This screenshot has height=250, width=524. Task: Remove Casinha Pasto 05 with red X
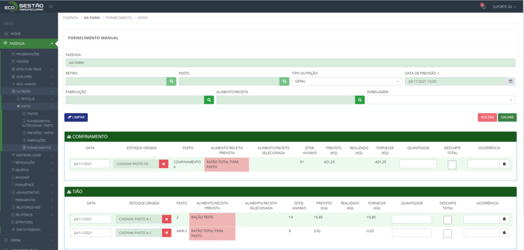(163, 164)
